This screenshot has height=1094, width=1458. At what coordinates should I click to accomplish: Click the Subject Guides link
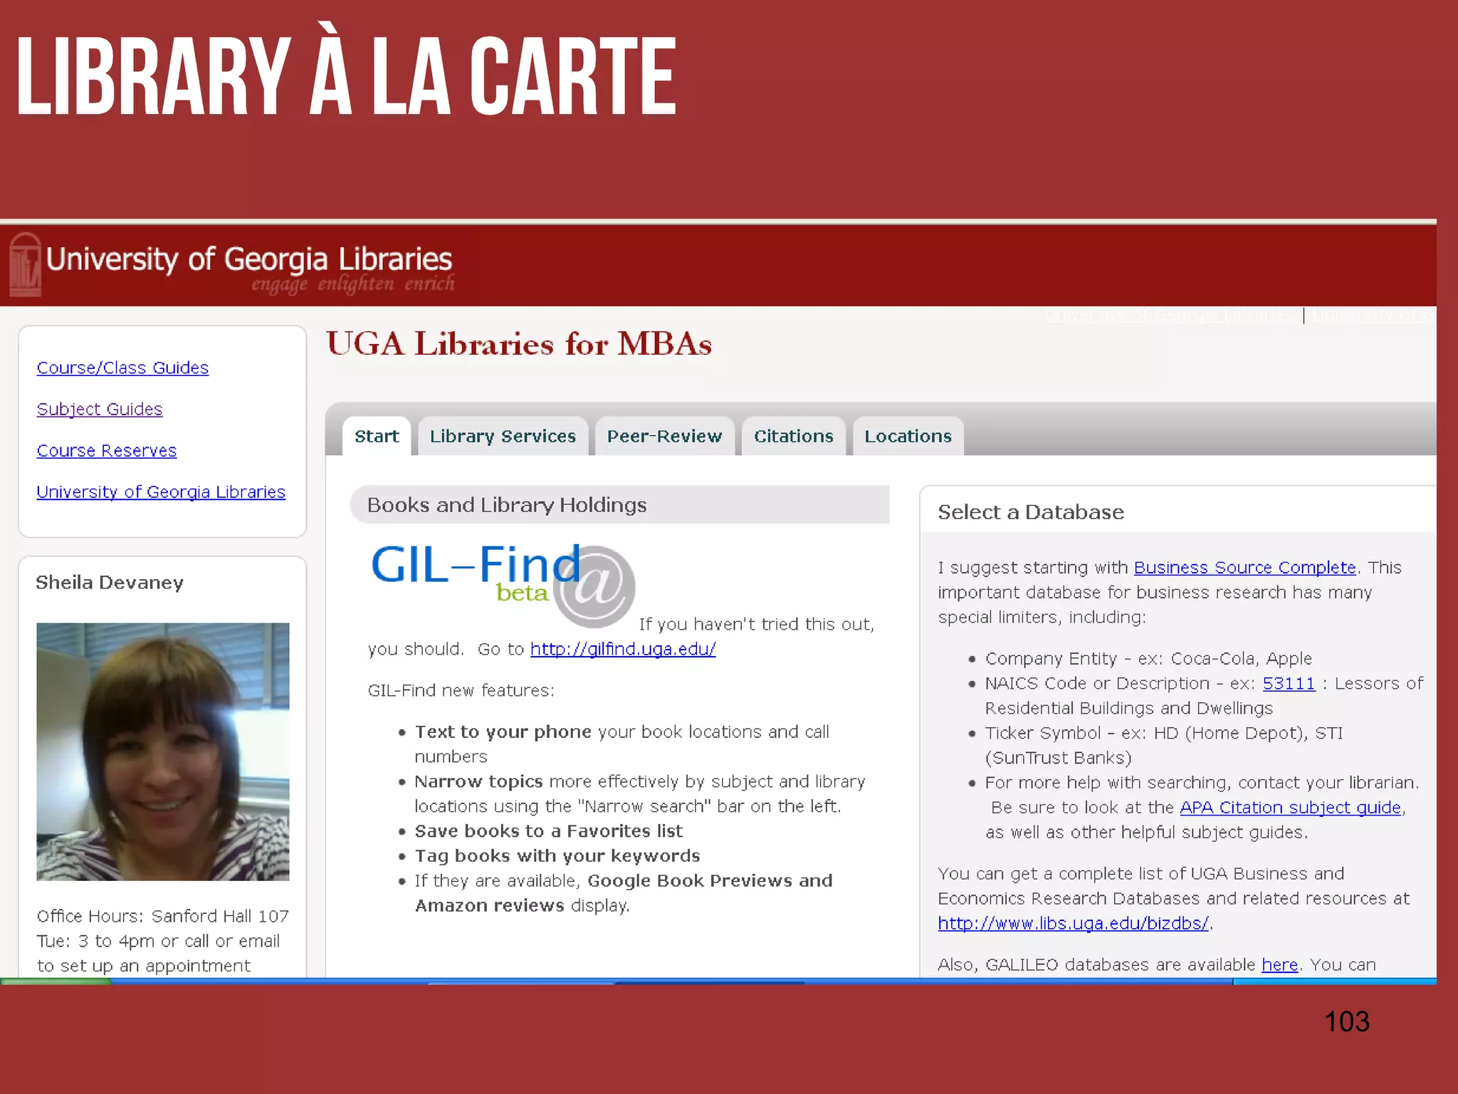pos(100,410)
